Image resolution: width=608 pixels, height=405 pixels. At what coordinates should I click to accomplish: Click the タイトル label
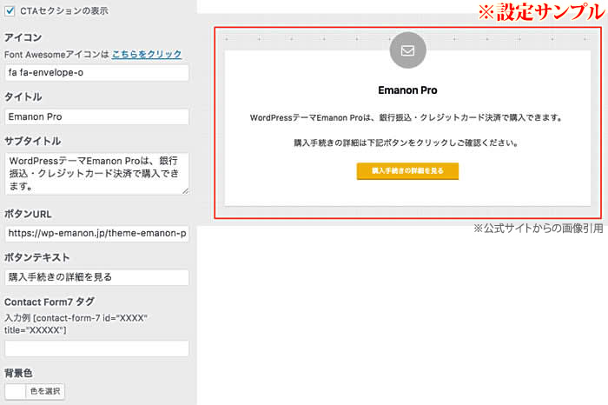23,97
